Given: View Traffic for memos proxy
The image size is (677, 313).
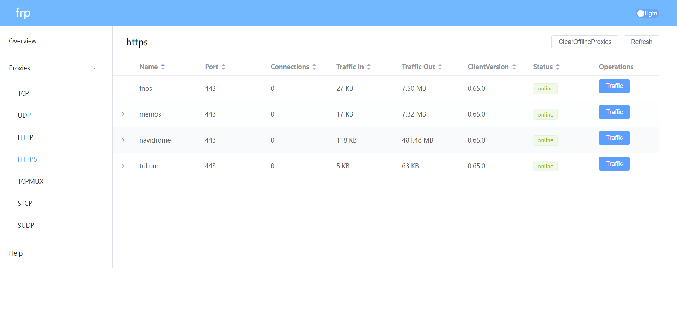Looking at the screenshot, I should 614,112.
